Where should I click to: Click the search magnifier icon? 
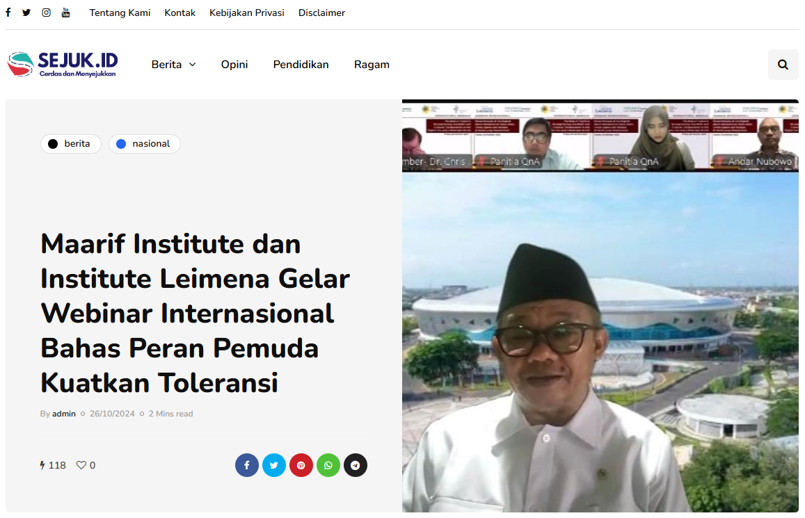783,65
